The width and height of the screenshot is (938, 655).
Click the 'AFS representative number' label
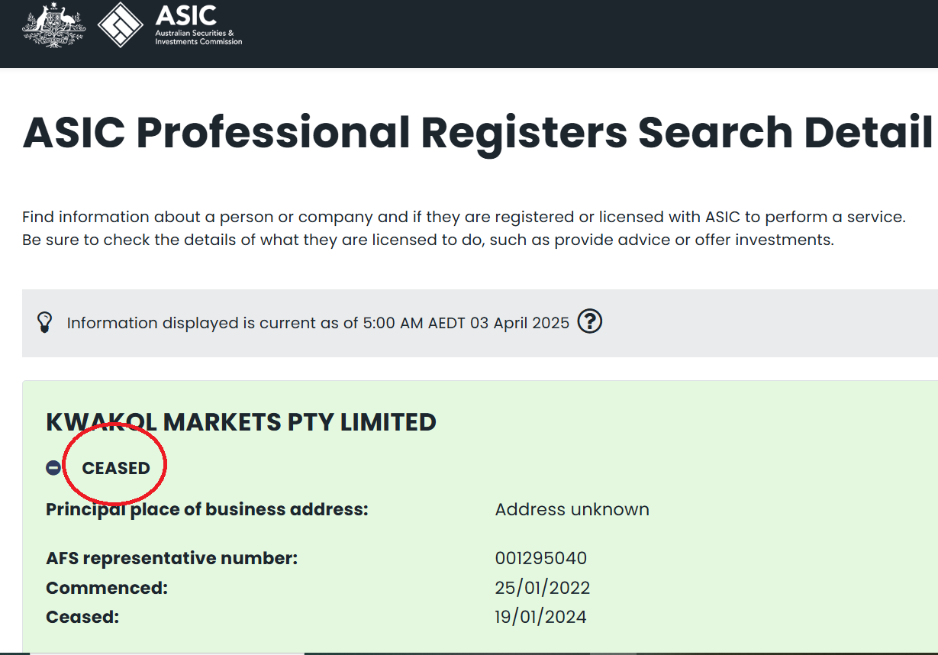pos(172,558)
